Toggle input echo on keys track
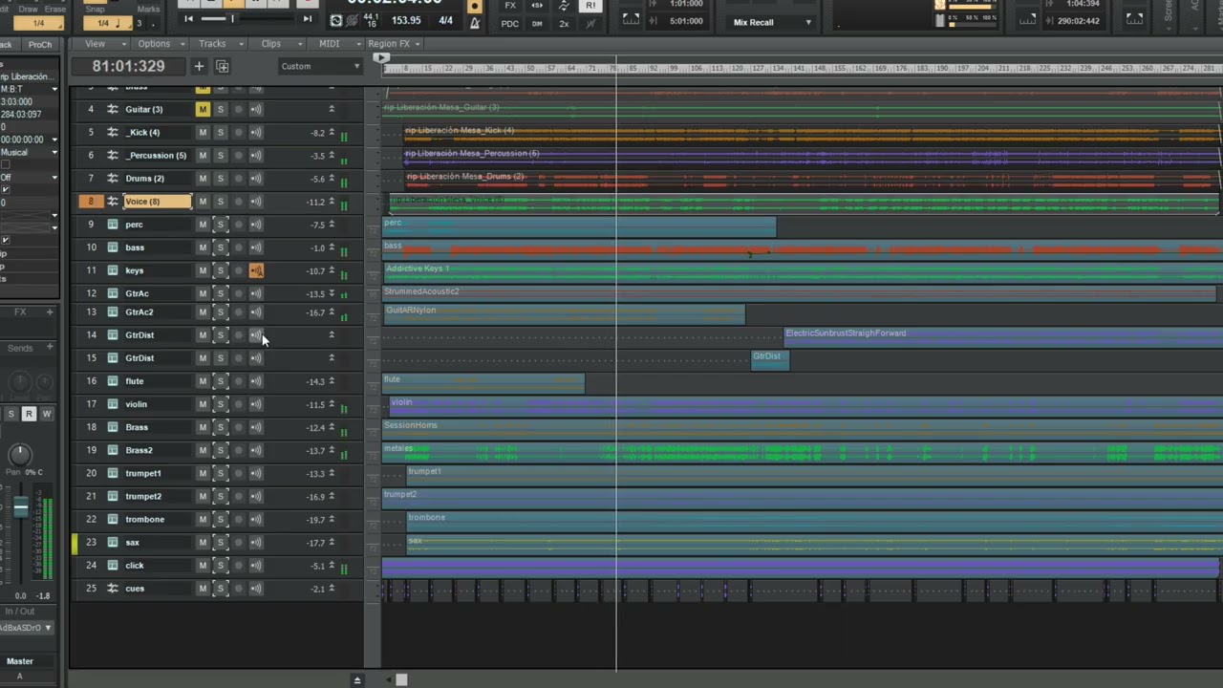Screen dimensions: 1223x688 pyautogui.click(x=256, y=270)
